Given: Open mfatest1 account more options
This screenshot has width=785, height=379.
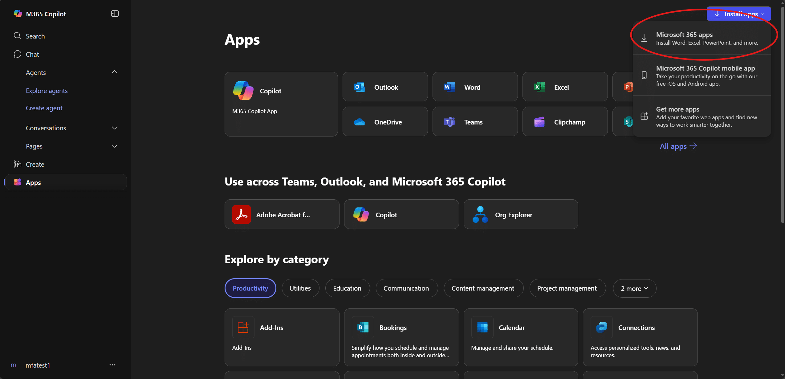Looking at the screenshot, I should 112,365.
